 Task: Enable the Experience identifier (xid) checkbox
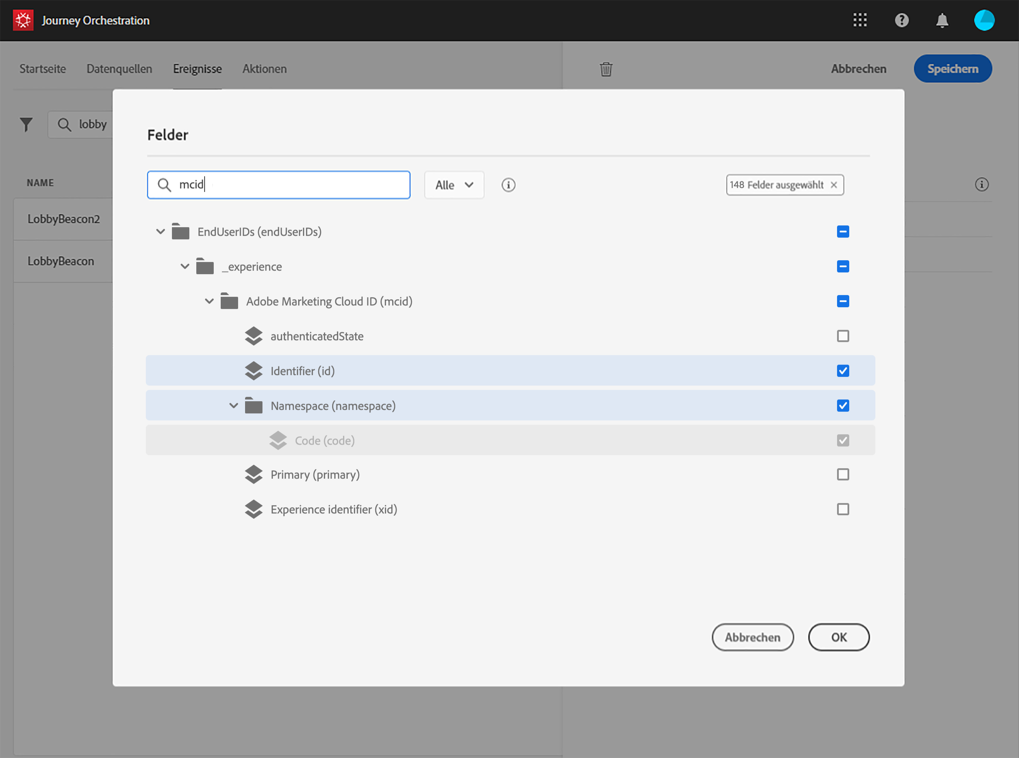[x=842, y=509]
